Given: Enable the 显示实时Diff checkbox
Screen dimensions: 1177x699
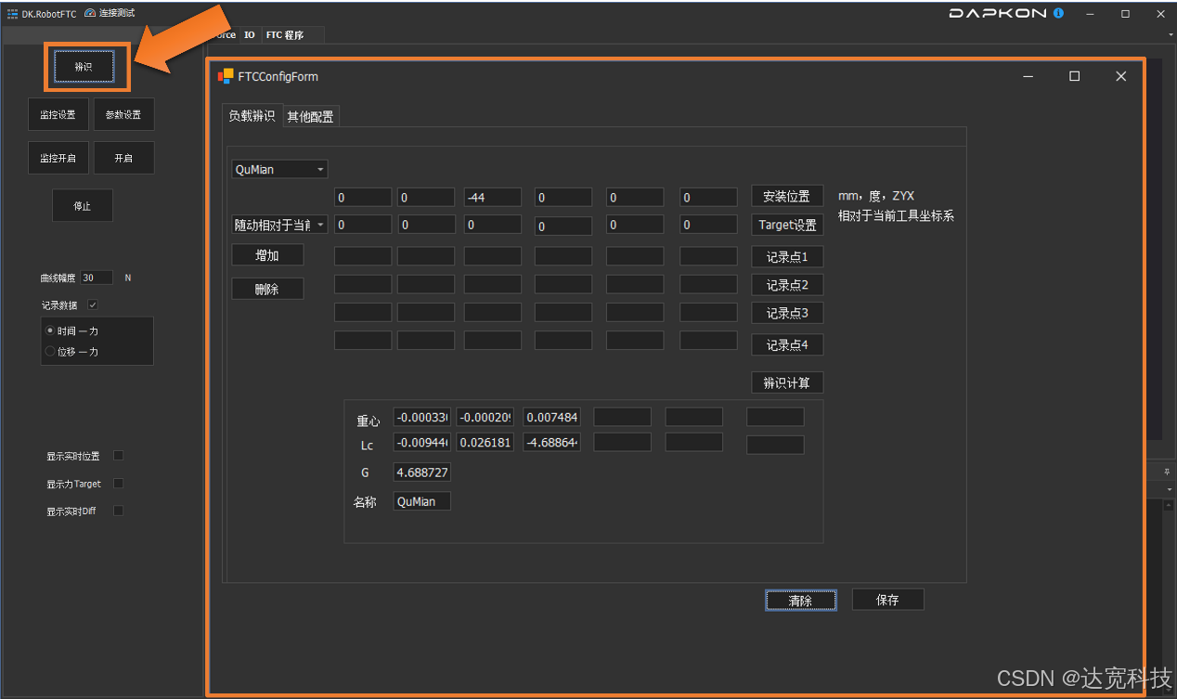Looking at the screenshot, I should (x=118, y=511).
